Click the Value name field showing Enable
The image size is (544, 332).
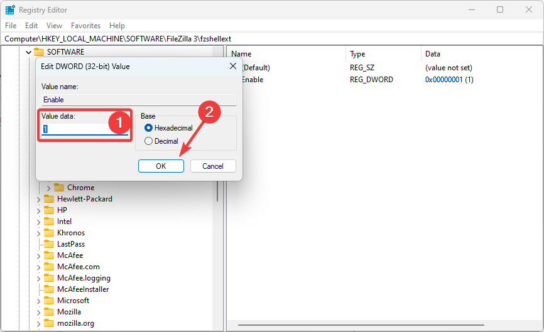pyautogui.click(x=139, y=100)
